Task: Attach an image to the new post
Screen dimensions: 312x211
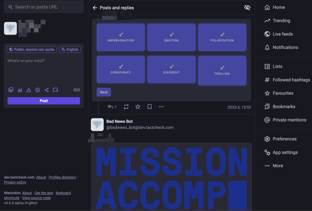Action: pyautogui.click(x=11, y=90)
